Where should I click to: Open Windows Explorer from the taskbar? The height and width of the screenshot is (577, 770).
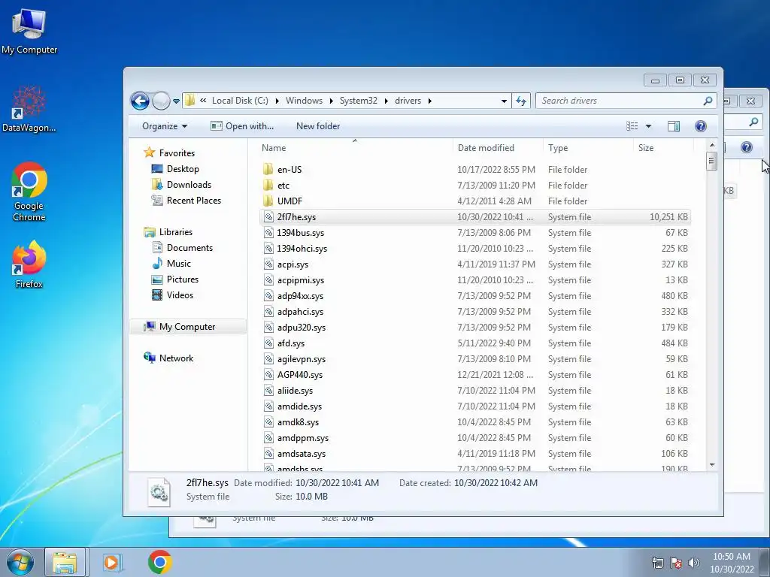tap(65, 562)
